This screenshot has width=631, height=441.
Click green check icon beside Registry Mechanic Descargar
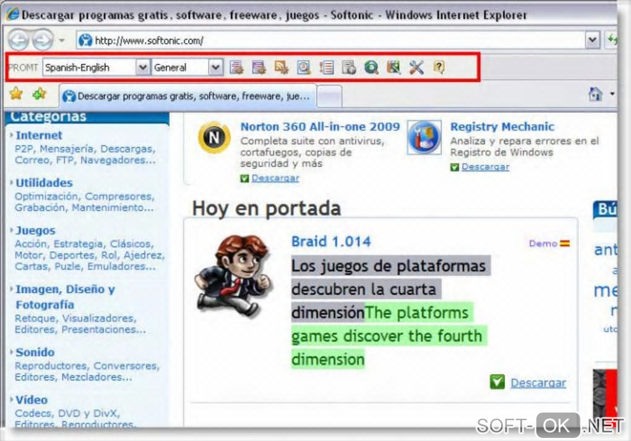click(454, 167)
